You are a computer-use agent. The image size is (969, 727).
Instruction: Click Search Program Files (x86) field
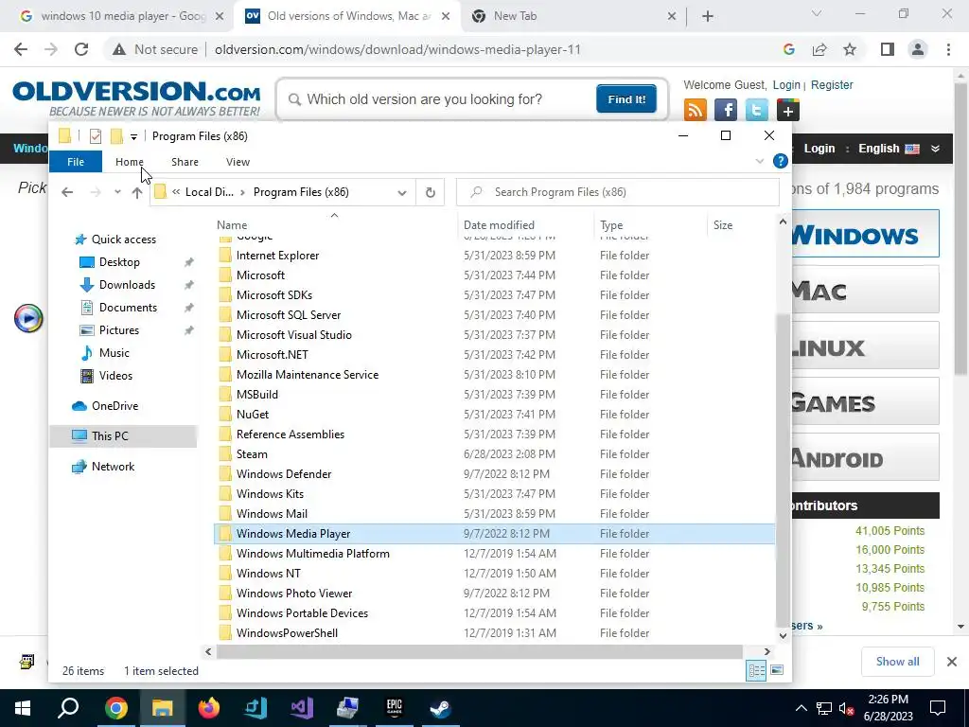click(x=618, y=192)
